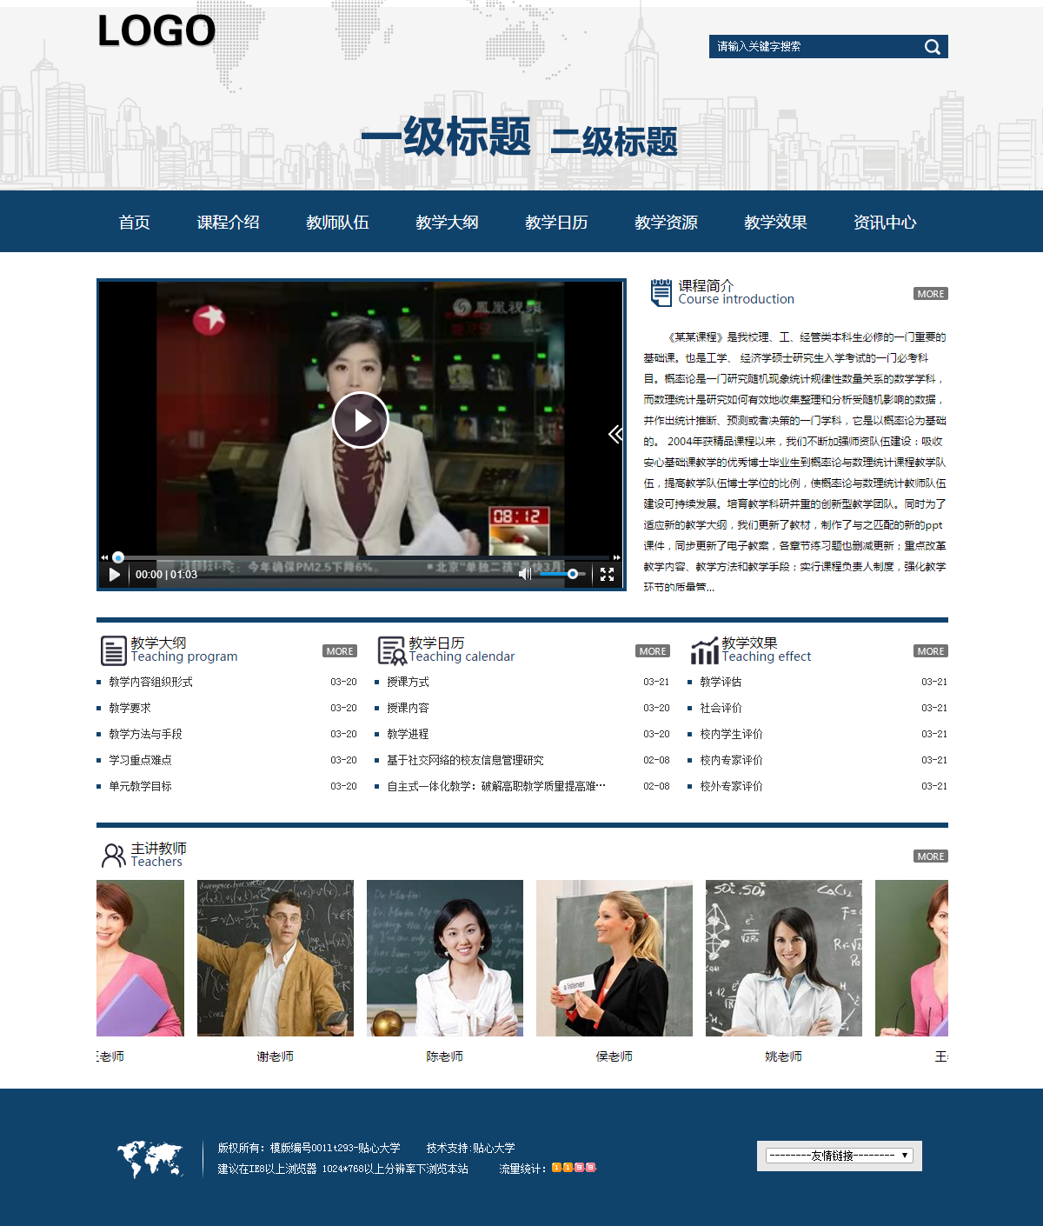Click the Teachers section people icon
1043x1226 pixels.
click(113, 855)
